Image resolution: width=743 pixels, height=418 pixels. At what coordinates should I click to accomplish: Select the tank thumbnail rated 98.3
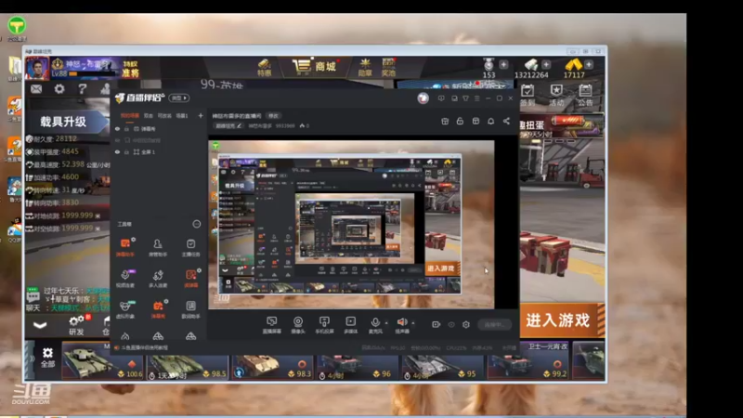(x=272, y=366)
